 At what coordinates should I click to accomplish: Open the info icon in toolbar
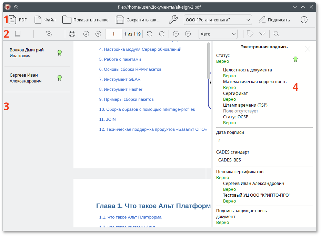(x=304, y=20)
